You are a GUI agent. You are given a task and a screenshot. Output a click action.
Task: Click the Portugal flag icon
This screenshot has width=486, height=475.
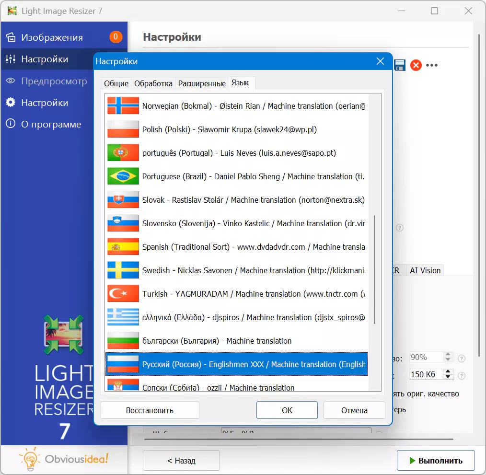point(123,152)
